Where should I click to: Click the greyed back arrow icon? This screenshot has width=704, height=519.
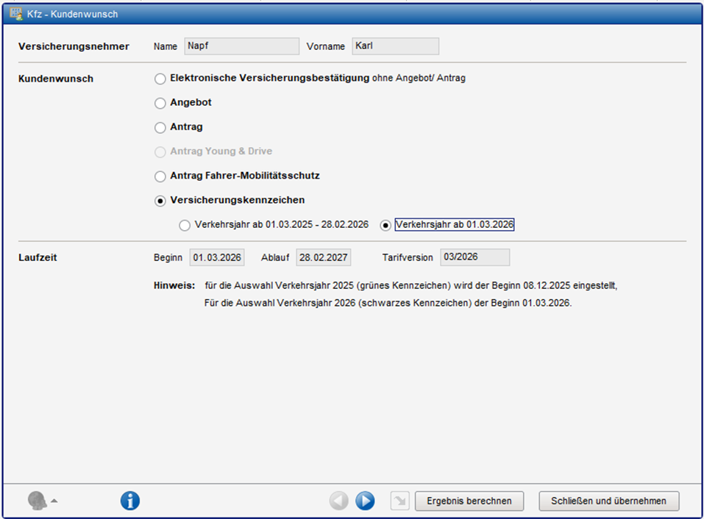[x=338, y=501]
